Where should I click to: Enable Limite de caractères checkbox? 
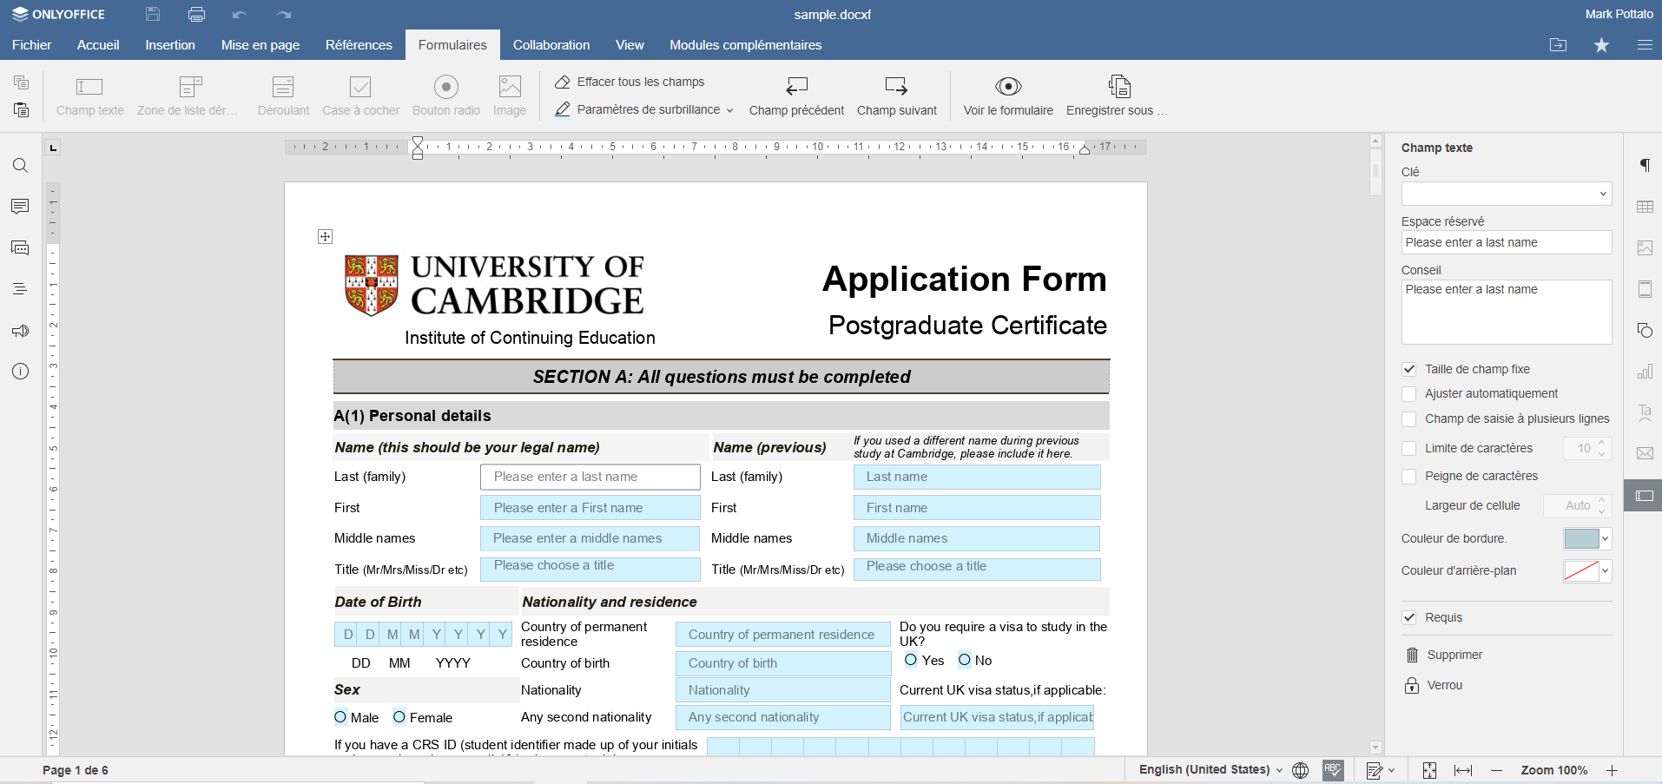click(1409, 449)
